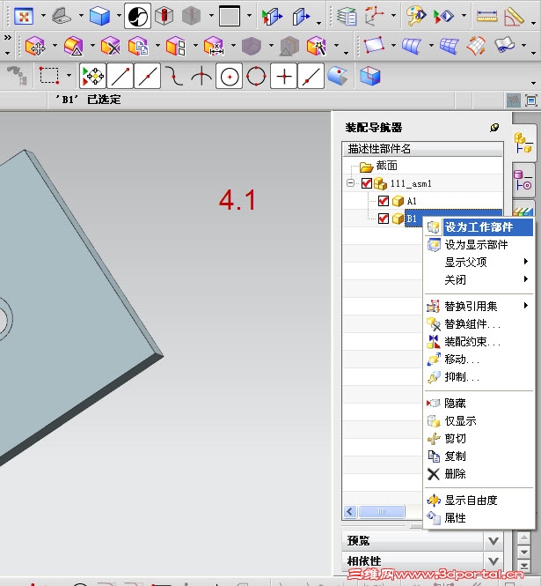
Task: Open dropdown arrow beside edge blend icon
Action: click(91, 46)
